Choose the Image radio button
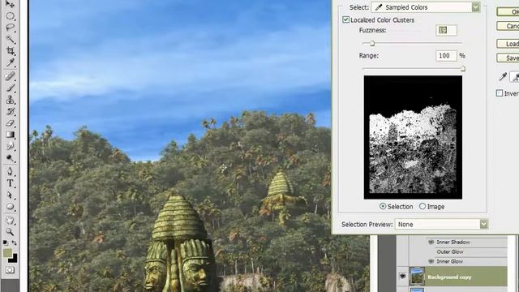Screen dimensions: 519x292 tap(422, 206)
